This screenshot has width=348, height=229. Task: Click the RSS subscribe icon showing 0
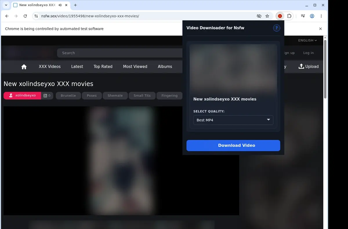(47, 96)
